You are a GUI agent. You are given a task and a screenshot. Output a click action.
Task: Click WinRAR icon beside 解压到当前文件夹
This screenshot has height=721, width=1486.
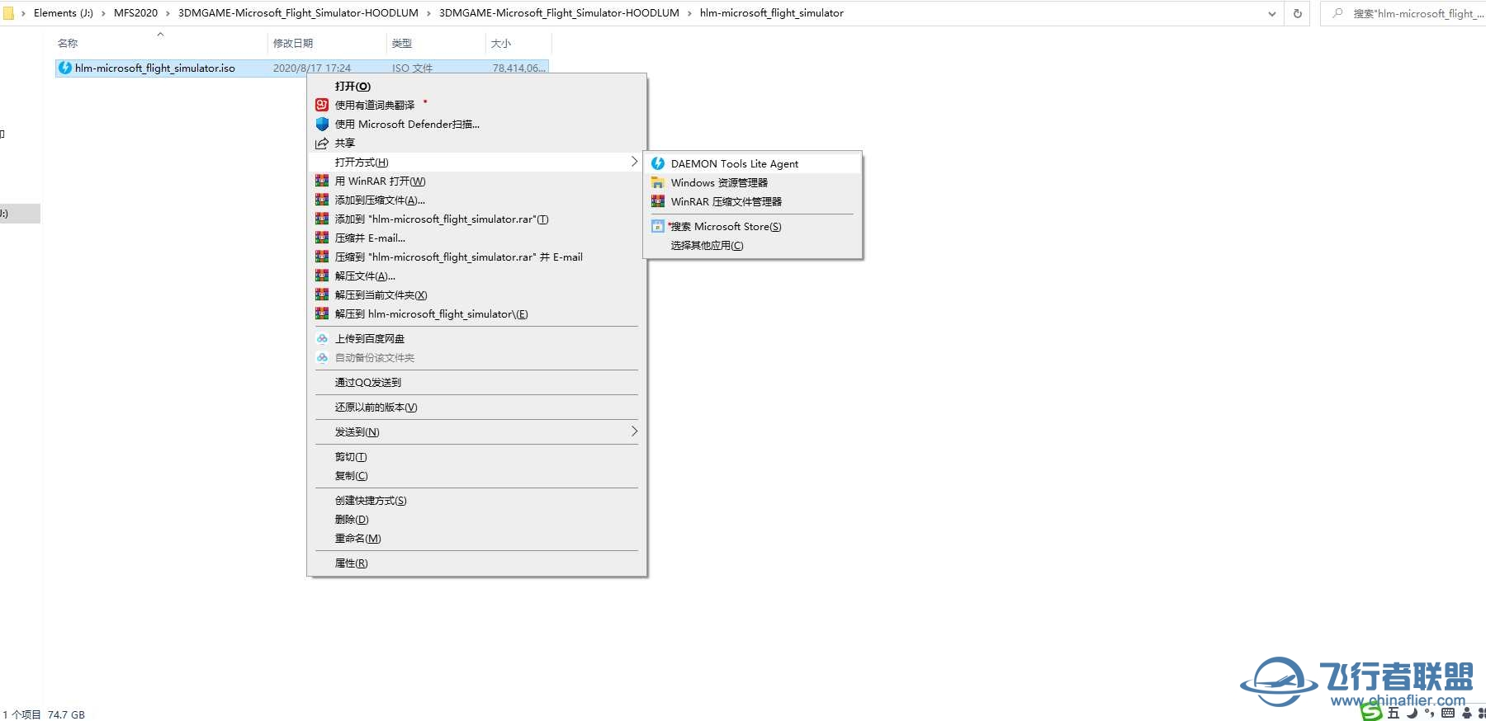coord(322,295)
